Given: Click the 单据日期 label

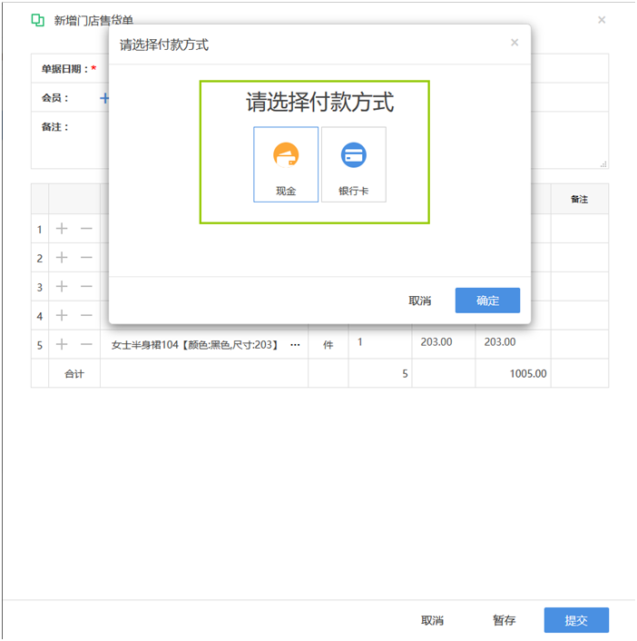Looking at the screenshot, I should tap(64, 69).
